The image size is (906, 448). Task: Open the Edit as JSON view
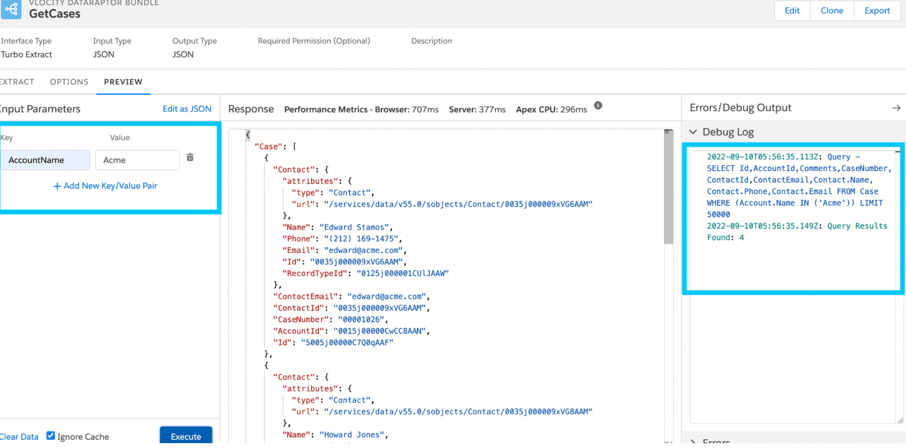tap(187, 108)
